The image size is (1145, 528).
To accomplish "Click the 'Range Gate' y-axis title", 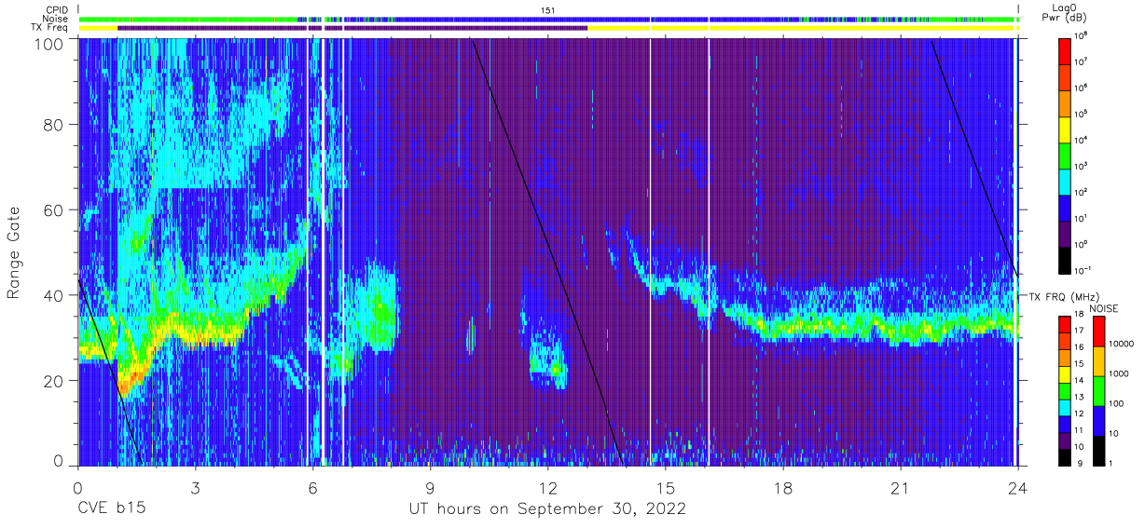I will (x=14, y=252).
